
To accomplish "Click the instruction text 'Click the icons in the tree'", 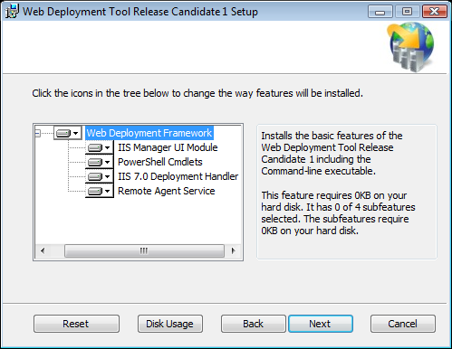I will point(197,93).
